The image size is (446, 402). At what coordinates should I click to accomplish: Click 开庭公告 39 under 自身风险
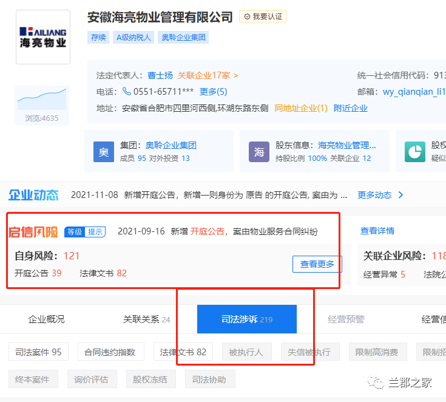[x=38, y=273]
